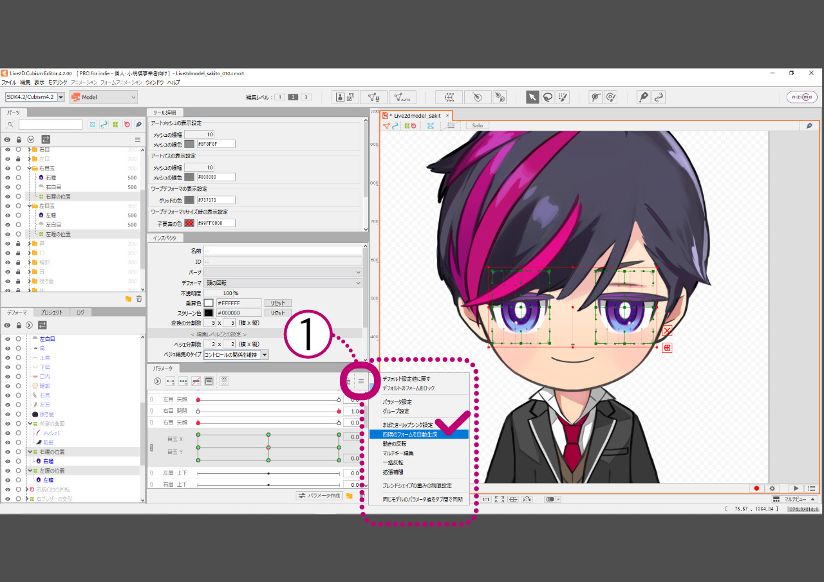824x582 pixels.
Task: Click the delete keys parameter icon
Action: pos(196,381)
